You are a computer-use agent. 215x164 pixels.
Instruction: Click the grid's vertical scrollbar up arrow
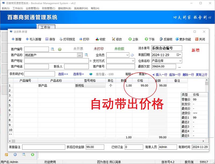[207, 80]
